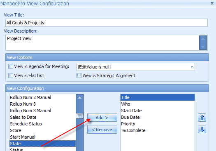Select Rollup Num 3 field

[42, 104]
